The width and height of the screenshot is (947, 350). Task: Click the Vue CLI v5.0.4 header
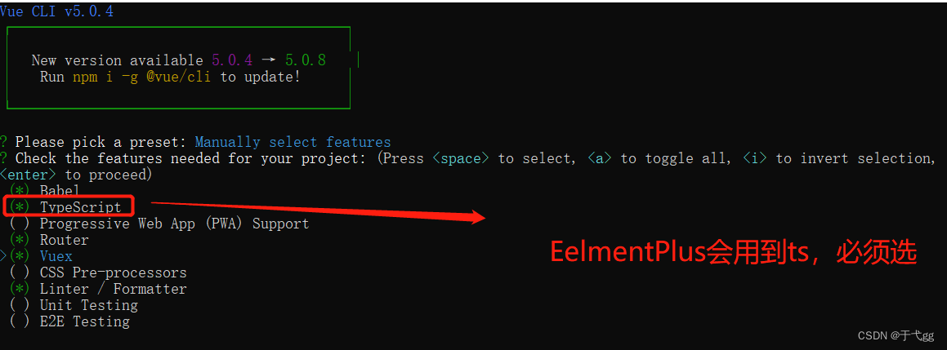pos(56,11)
